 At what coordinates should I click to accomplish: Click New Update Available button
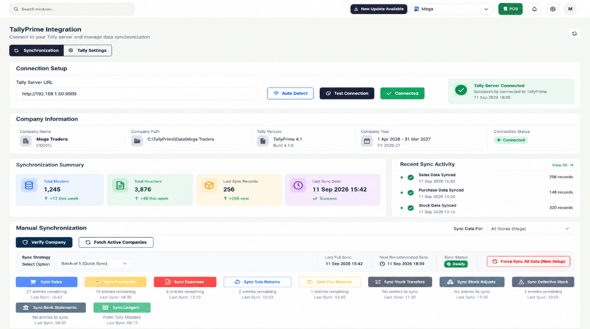tap(379, 9)
